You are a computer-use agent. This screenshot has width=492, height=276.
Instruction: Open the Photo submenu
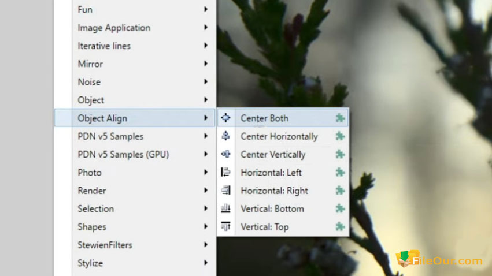click(x=135, y=172)
